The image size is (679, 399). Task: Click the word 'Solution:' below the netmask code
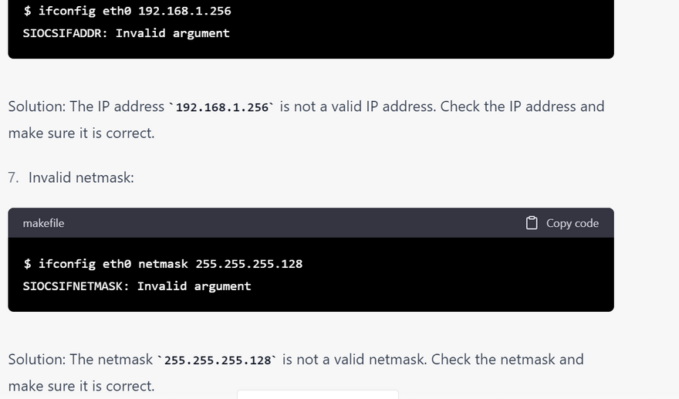37,360
